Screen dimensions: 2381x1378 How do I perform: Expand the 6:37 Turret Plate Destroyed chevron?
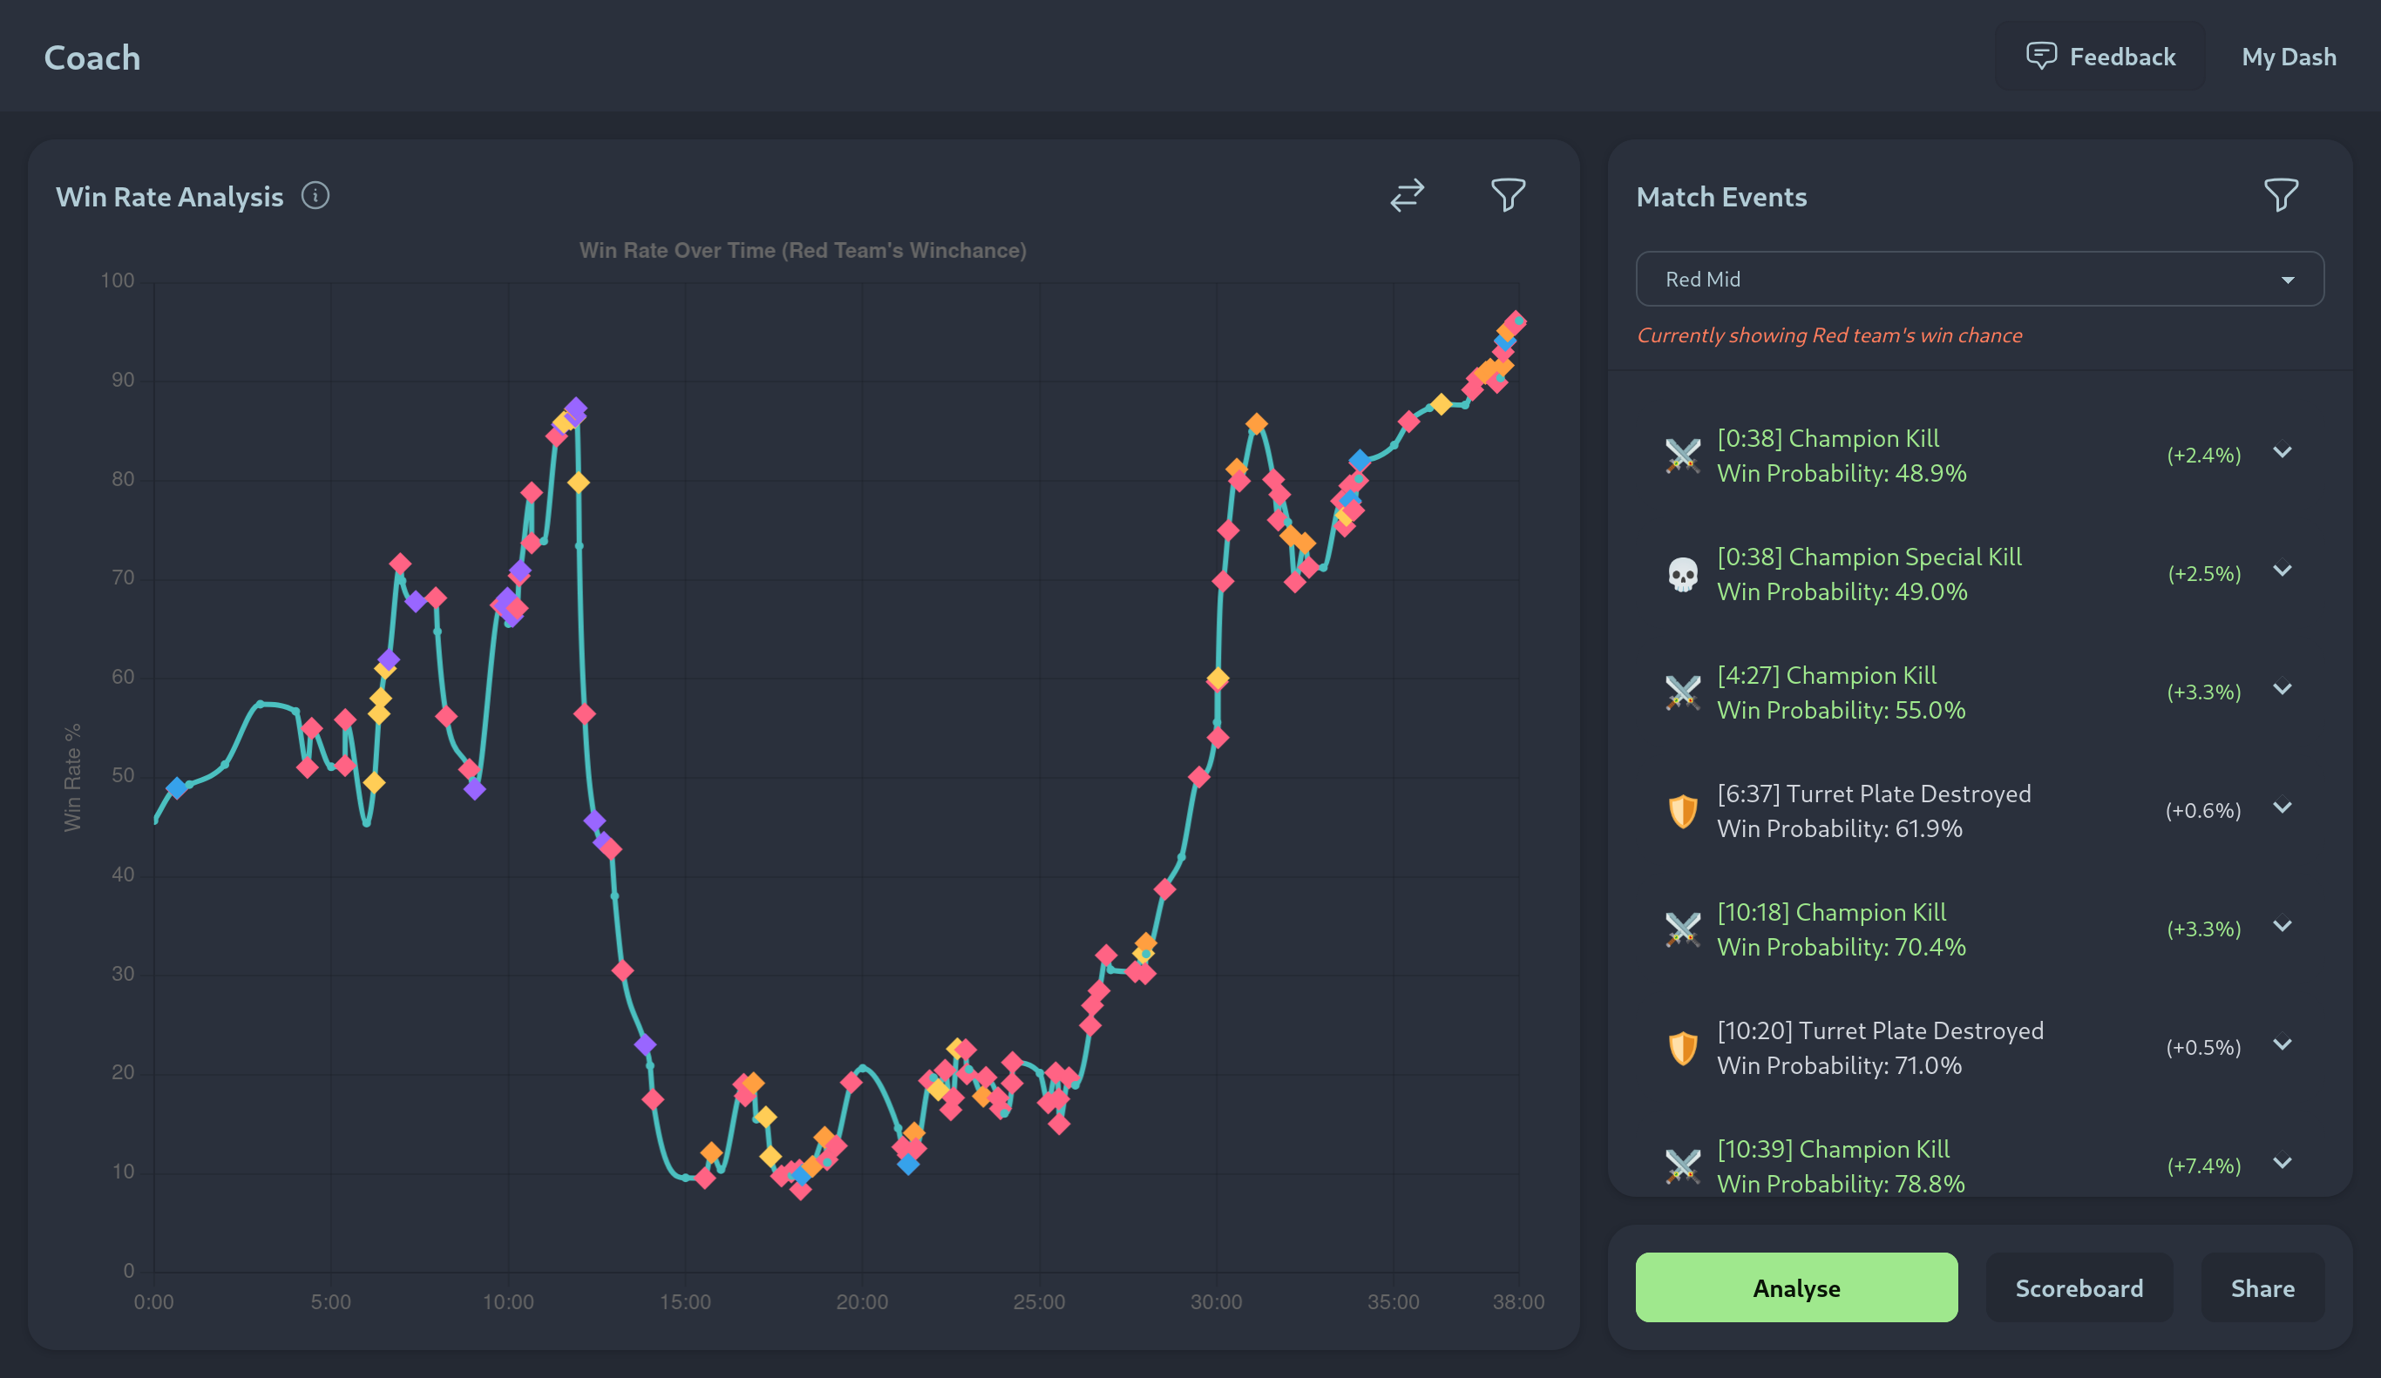point(2282,807)
